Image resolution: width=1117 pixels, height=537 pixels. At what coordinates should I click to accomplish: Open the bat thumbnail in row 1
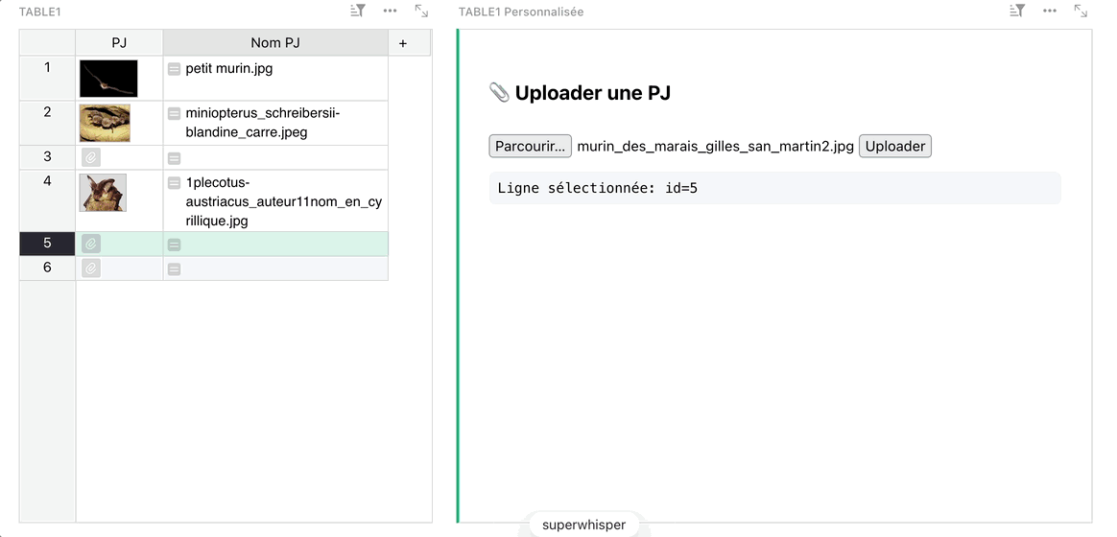pyautogui.click(x=108, y=79)
